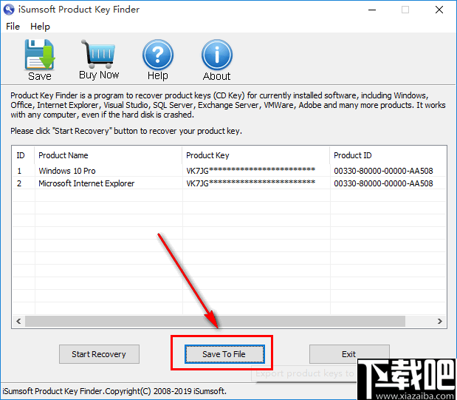
Task: Close the Product Key Finder window
Action: 439,10
